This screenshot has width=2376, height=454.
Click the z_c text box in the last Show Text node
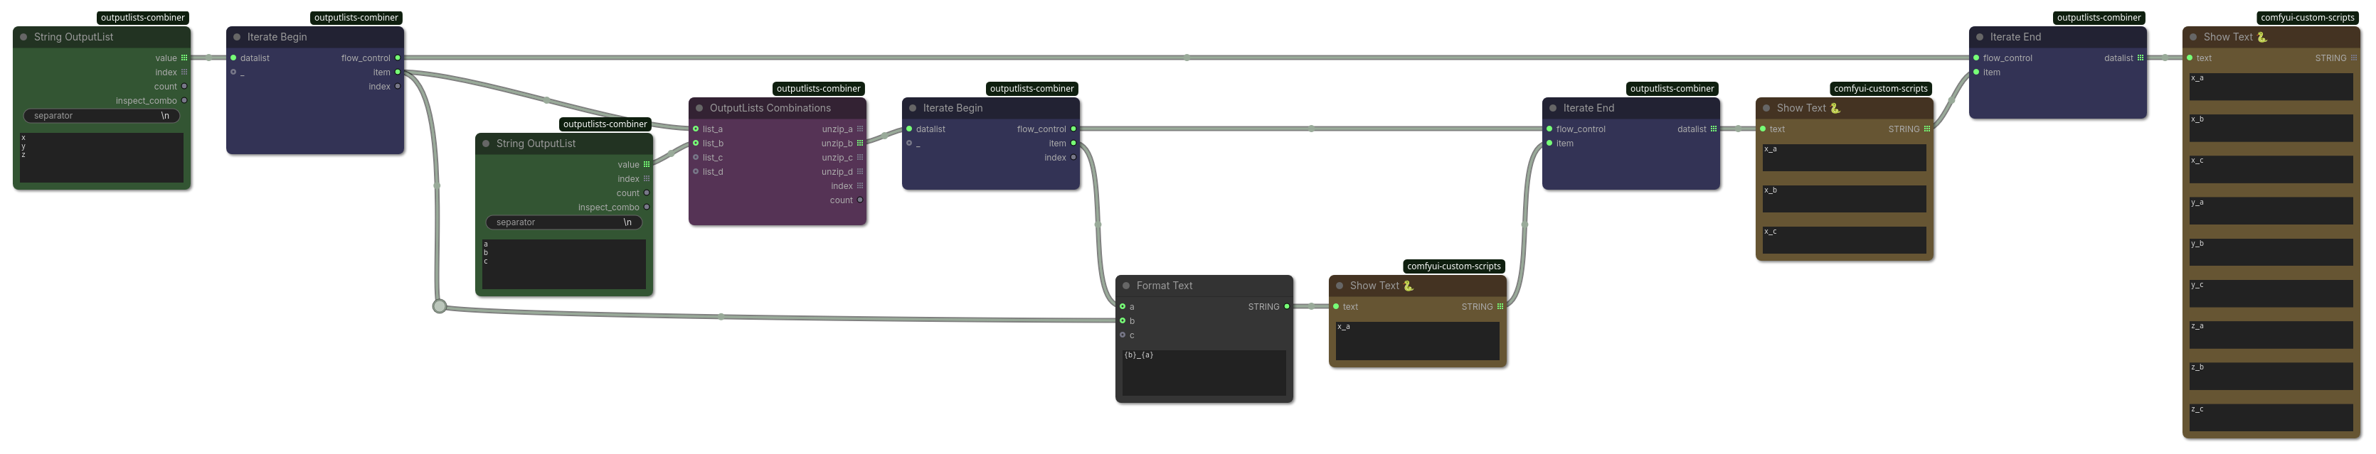[2271, 417]
